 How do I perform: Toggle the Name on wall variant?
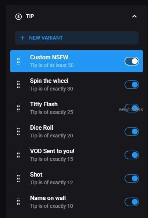(x=132, y=202)
